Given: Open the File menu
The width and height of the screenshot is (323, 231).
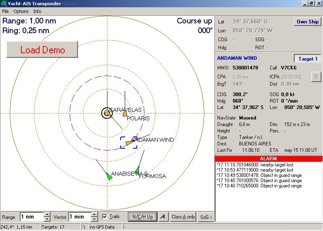Looking at the screenshot, I should (x=5, y=11).
